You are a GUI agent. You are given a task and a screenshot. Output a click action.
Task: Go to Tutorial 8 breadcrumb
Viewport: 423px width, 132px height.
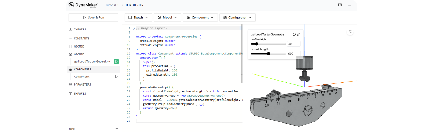pyautogui.click(x=112, y=5)
